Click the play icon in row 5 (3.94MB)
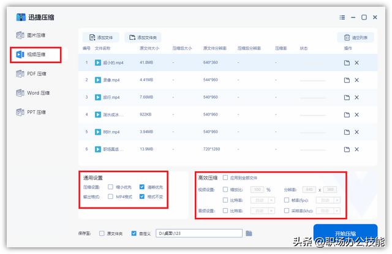The height and width of the screenshot is (254, 392). (x=98, y=132)
